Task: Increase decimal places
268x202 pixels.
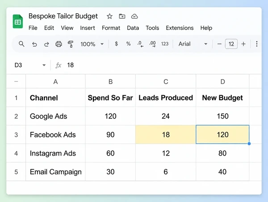Action: point(152,44)
